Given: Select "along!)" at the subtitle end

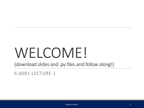Looking at the screenshot, I should pos(106,65).
